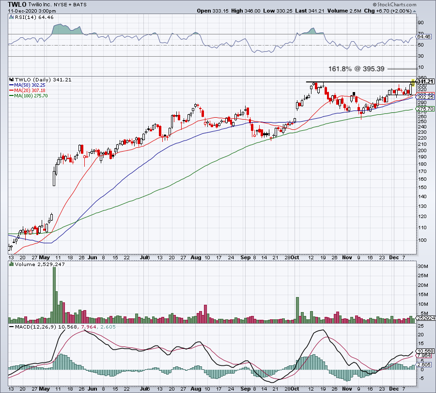This screenshot has width=436, height=393.
Task: Click the 30M label on volume axis
Action: 422,266
